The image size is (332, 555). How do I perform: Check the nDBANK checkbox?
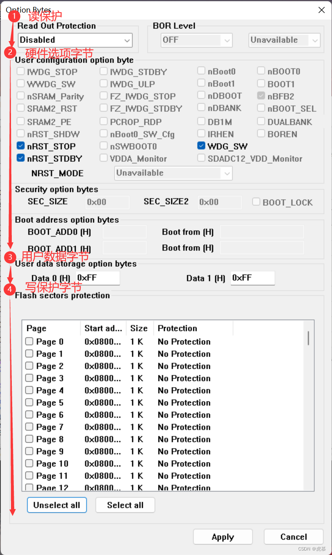201,107
